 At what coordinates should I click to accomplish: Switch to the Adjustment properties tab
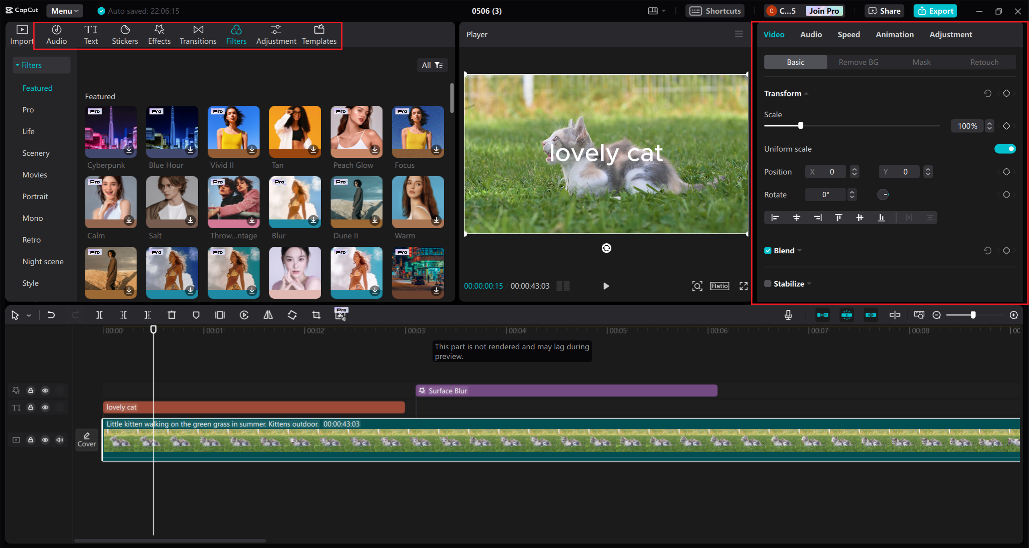click(951, 35)
